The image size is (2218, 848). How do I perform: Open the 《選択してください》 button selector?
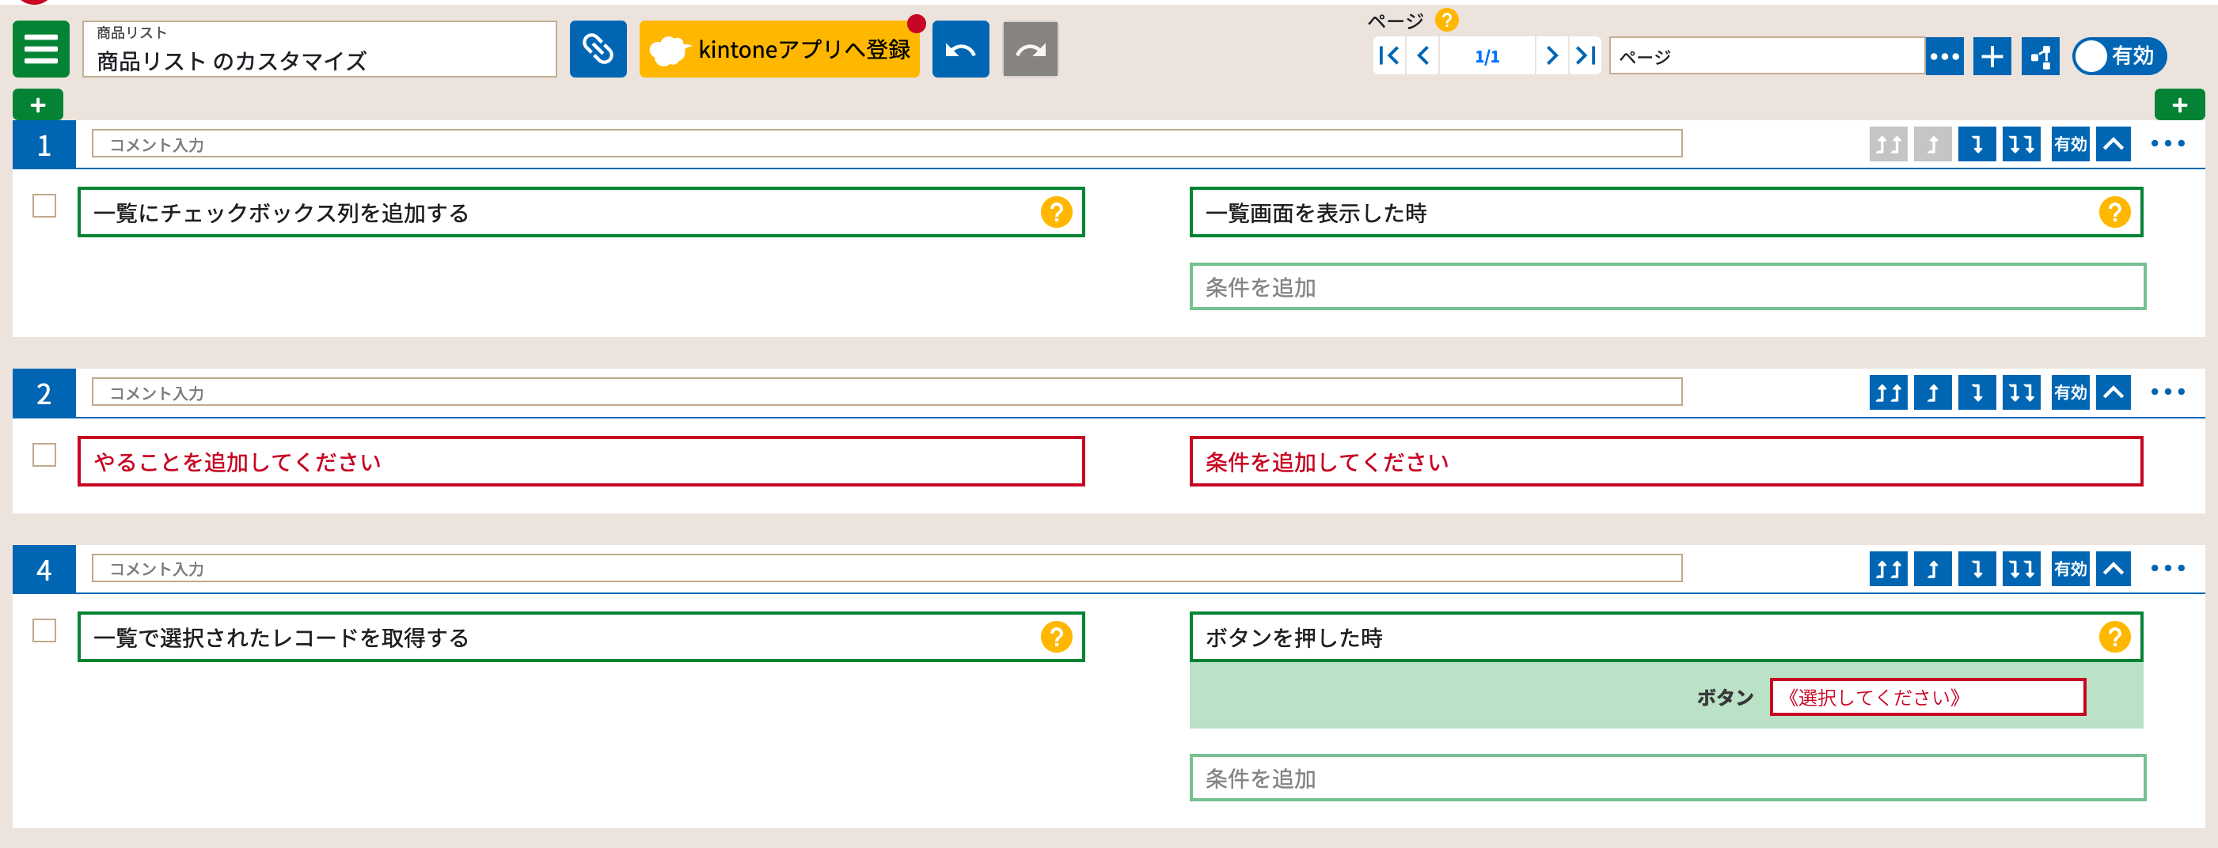click(x=1927, y=698)
